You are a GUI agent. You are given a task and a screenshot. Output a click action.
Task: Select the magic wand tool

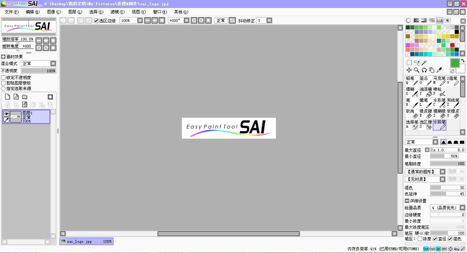pyautogui.click(x=424, y=63)
